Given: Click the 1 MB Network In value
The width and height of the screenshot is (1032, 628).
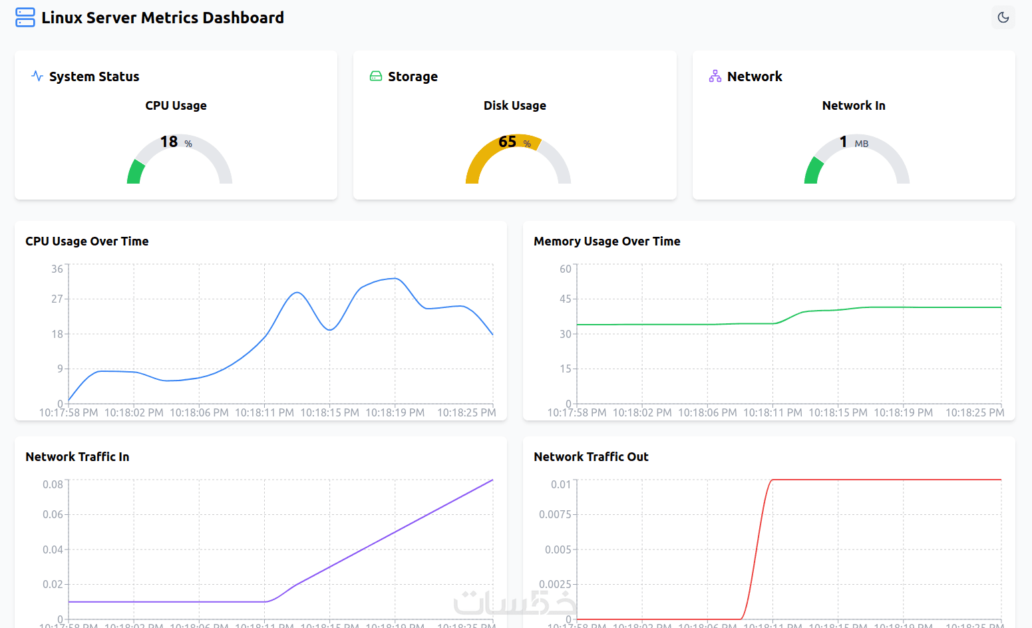Looking at the screenshot, I should [853, 142].
